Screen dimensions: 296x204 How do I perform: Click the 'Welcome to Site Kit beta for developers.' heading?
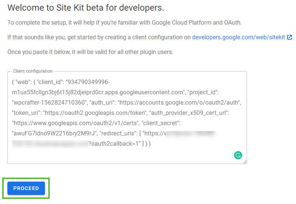click(x=86, y=8)
